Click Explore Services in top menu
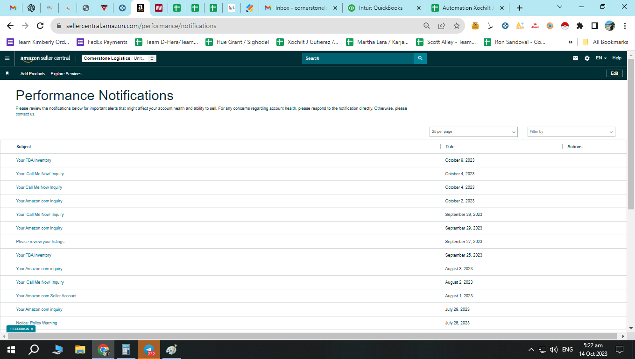The width and height of the screenshot is (635, 359). (x=66, y=74)
